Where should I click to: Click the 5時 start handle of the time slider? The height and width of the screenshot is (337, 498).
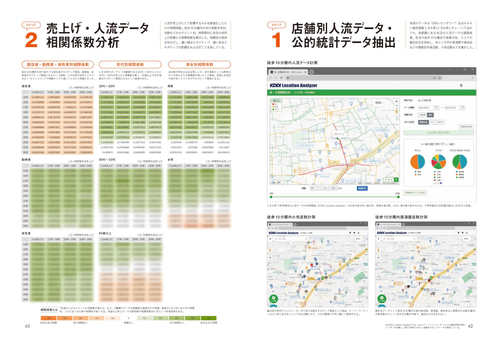pos(271,197)
